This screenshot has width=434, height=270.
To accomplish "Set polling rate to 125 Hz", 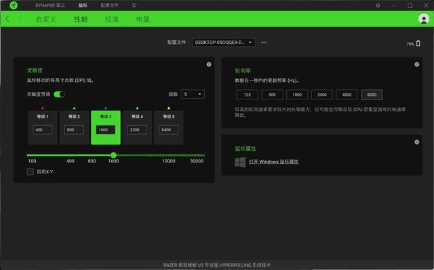I will 247,95.
